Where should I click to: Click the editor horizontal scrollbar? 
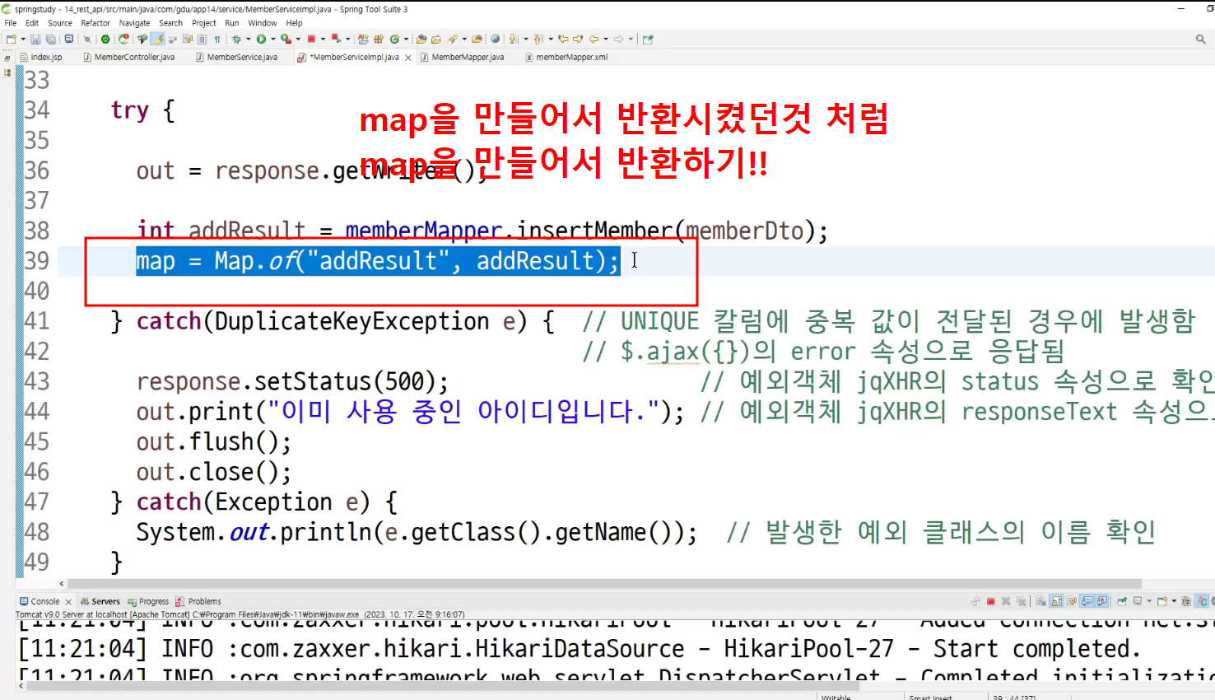pos(603,583)
